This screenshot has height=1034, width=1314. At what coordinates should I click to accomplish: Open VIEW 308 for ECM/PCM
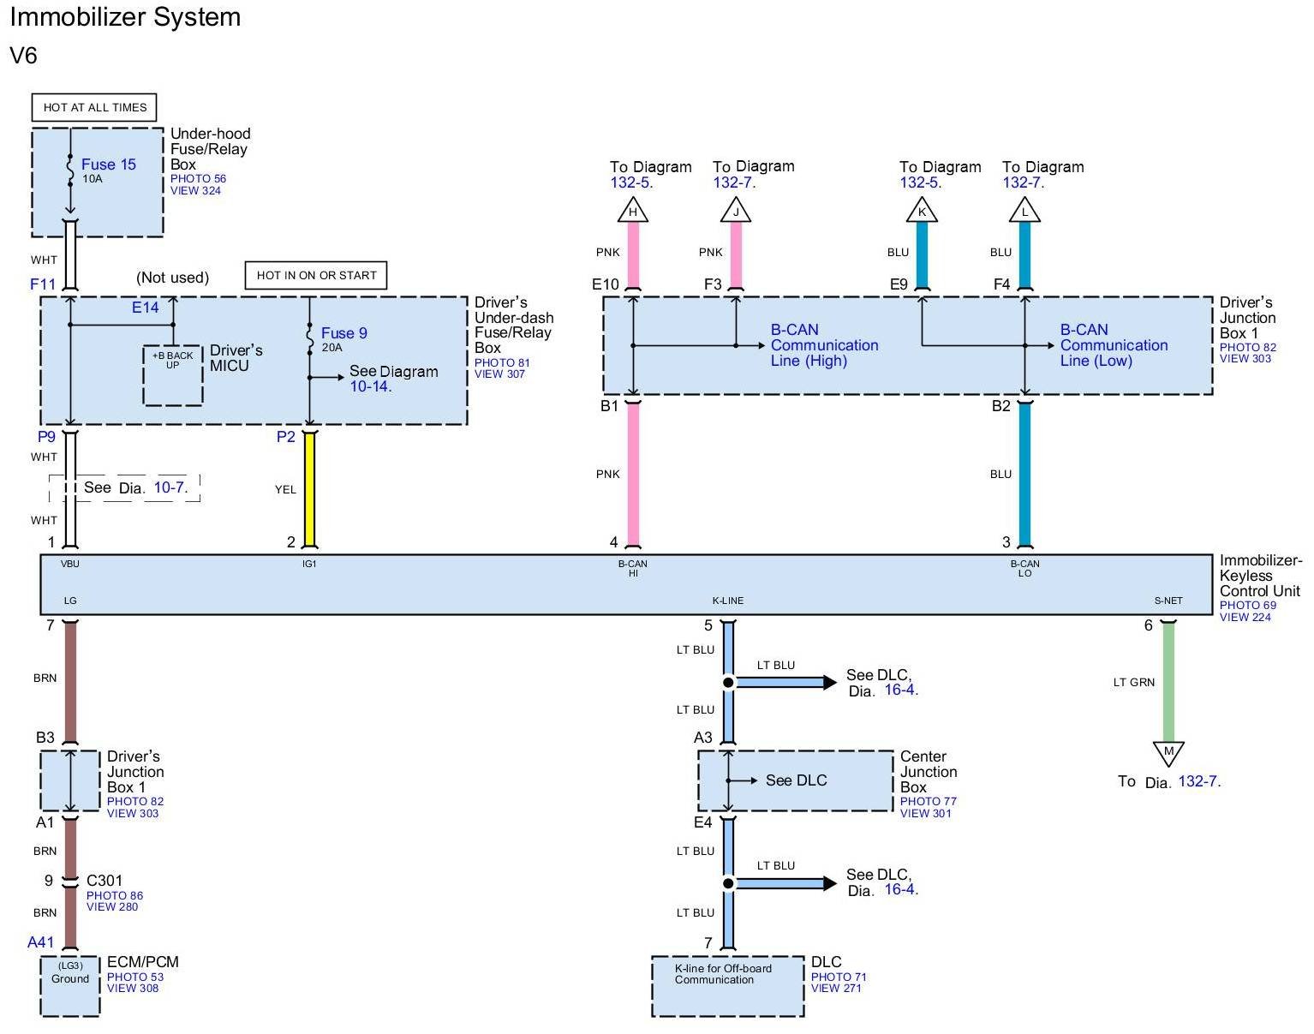133,989
